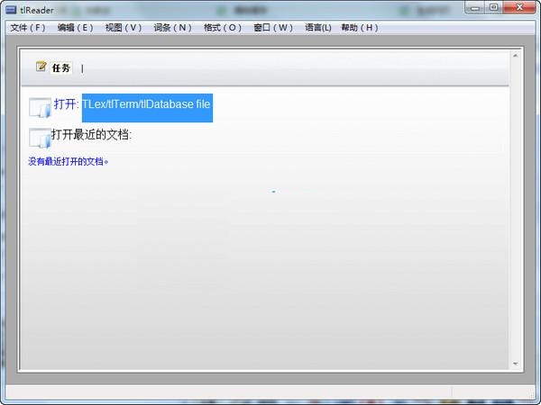Screen dimensions: 541x405
Task: Click the tlReader app icon in title bar
Action: point(10,8)
